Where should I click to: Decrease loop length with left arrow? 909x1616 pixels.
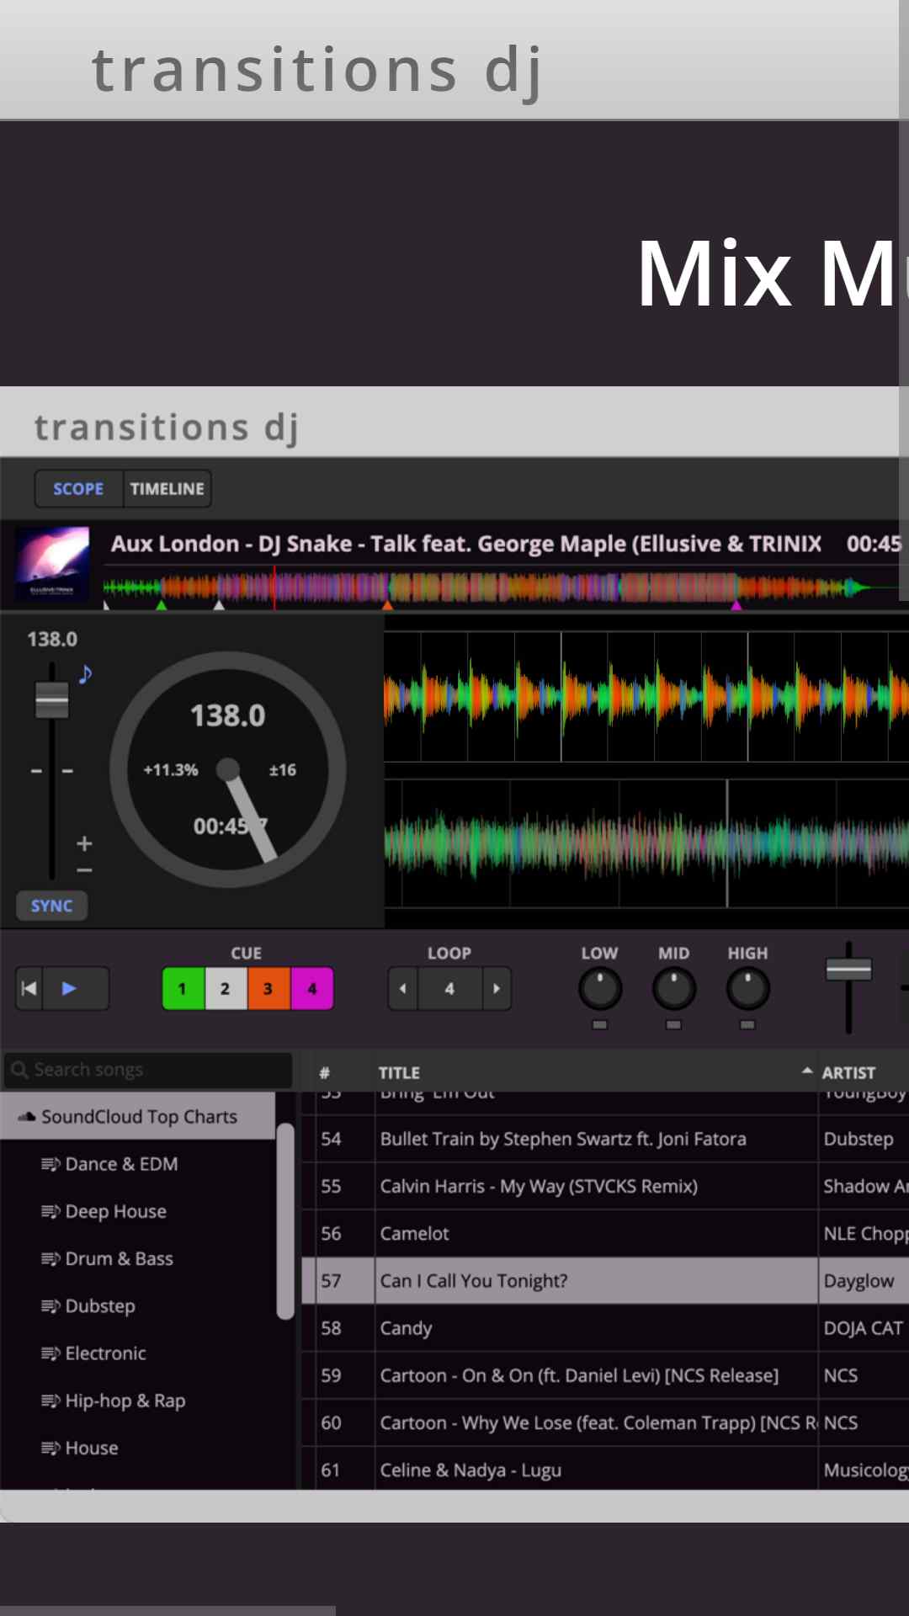coord(402,988)
